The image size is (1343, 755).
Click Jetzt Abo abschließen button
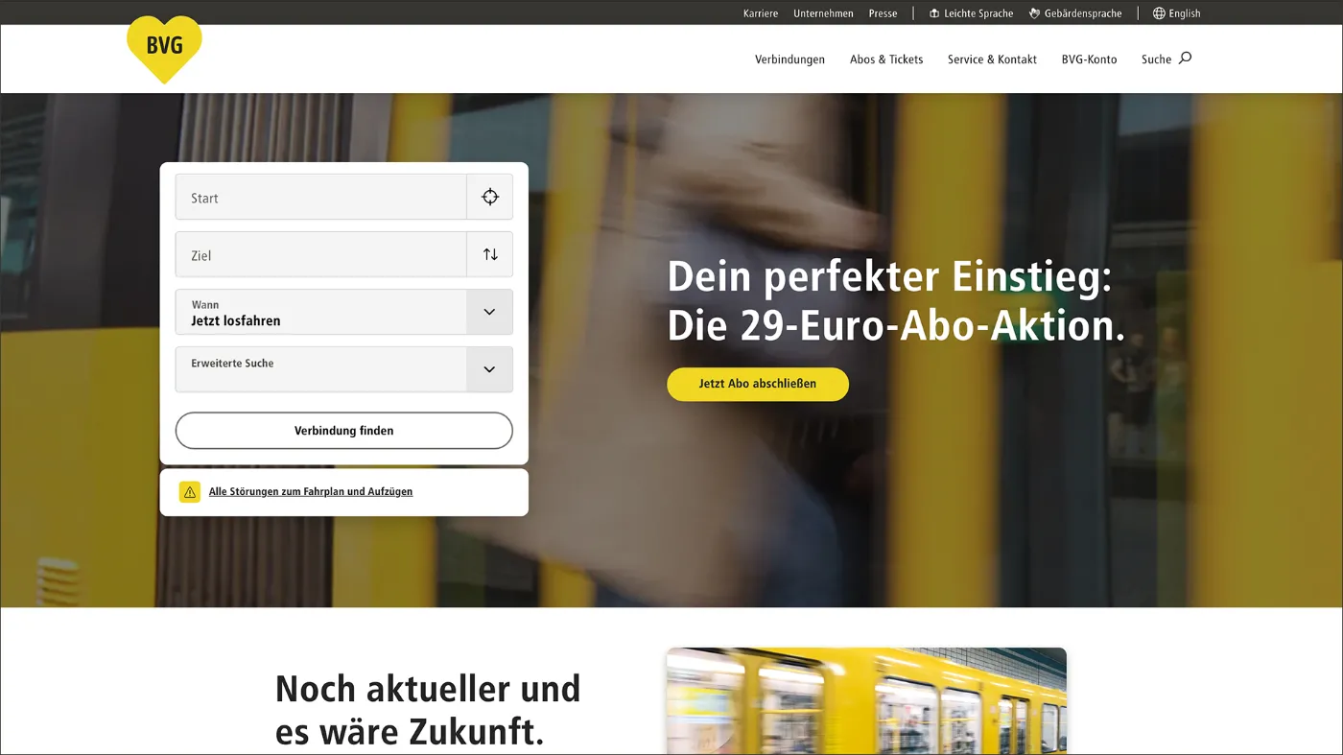click(758, 384)
